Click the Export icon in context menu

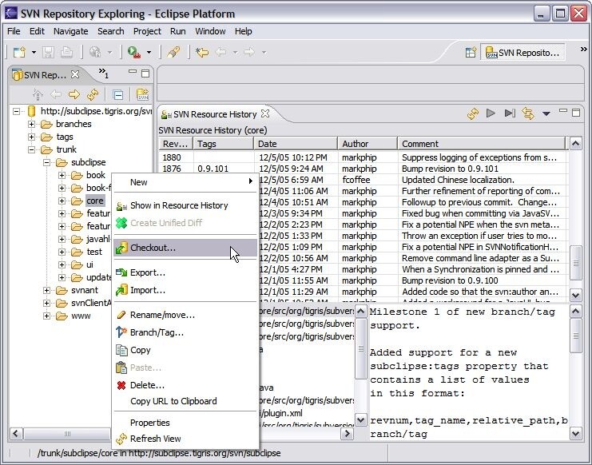pyautogui.click(x=121, y=272)
